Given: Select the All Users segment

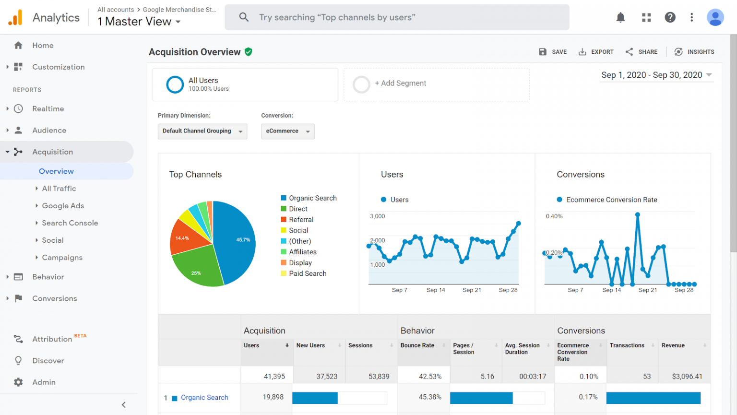Looking at the screenshot, I should point(245,84).
